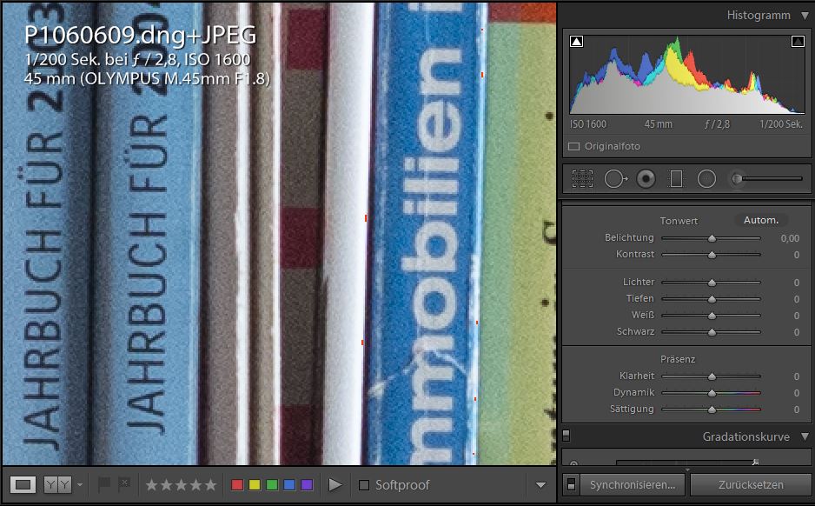Click the Schwarz slider handle

(712, 332)
